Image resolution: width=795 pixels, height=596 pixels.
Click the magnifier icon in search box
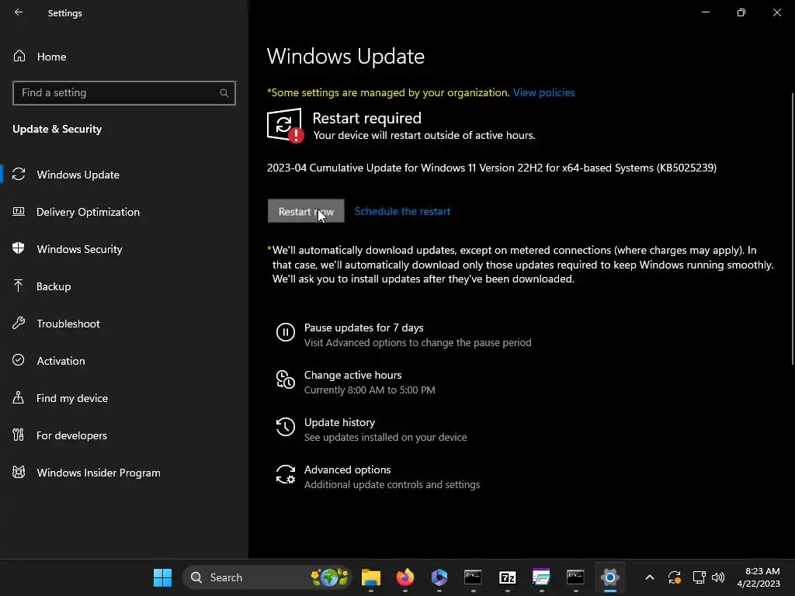point(224,93)
